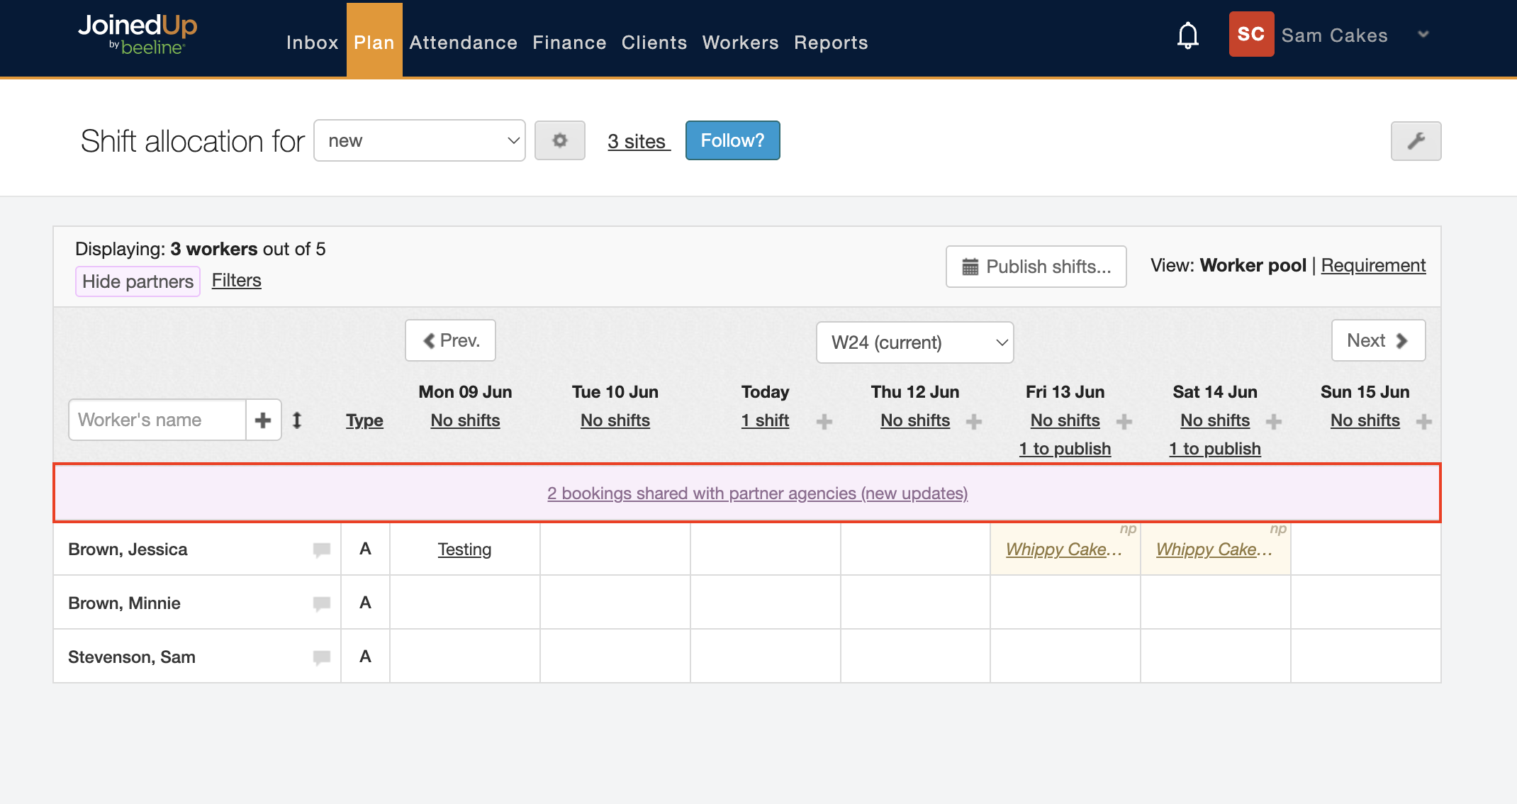This screenshot has height=804, width=1517.
Task: Open the partner agencies bookings link
Action: (757, 493)
